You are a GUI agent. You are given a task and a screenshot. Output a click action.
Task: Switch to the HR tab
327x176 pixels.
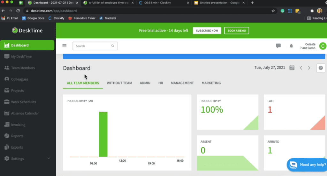[x=161, y=83]
